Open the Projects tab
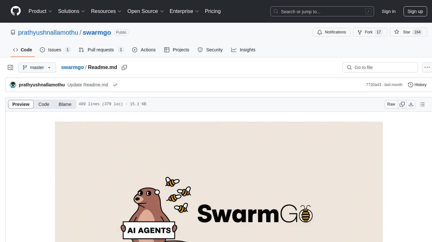 (177, 50)
